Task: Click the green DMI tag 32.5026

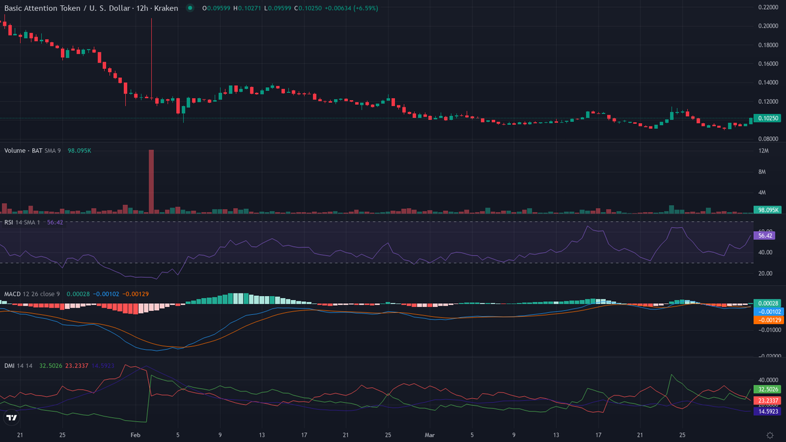Action: (767, 389)
